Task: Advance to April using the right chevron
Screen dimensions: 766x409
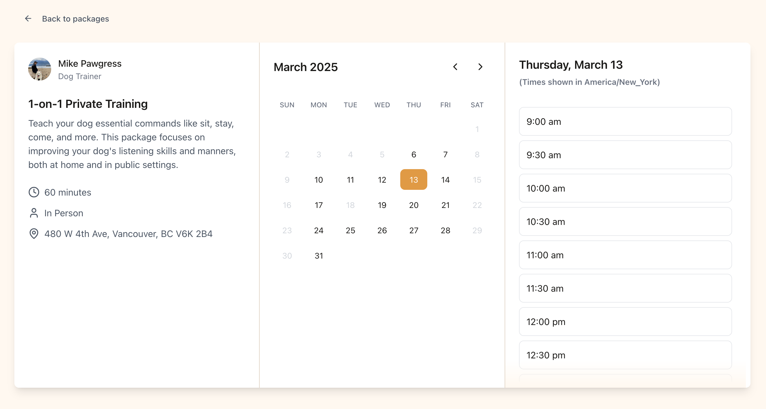Action: point(480,67)
